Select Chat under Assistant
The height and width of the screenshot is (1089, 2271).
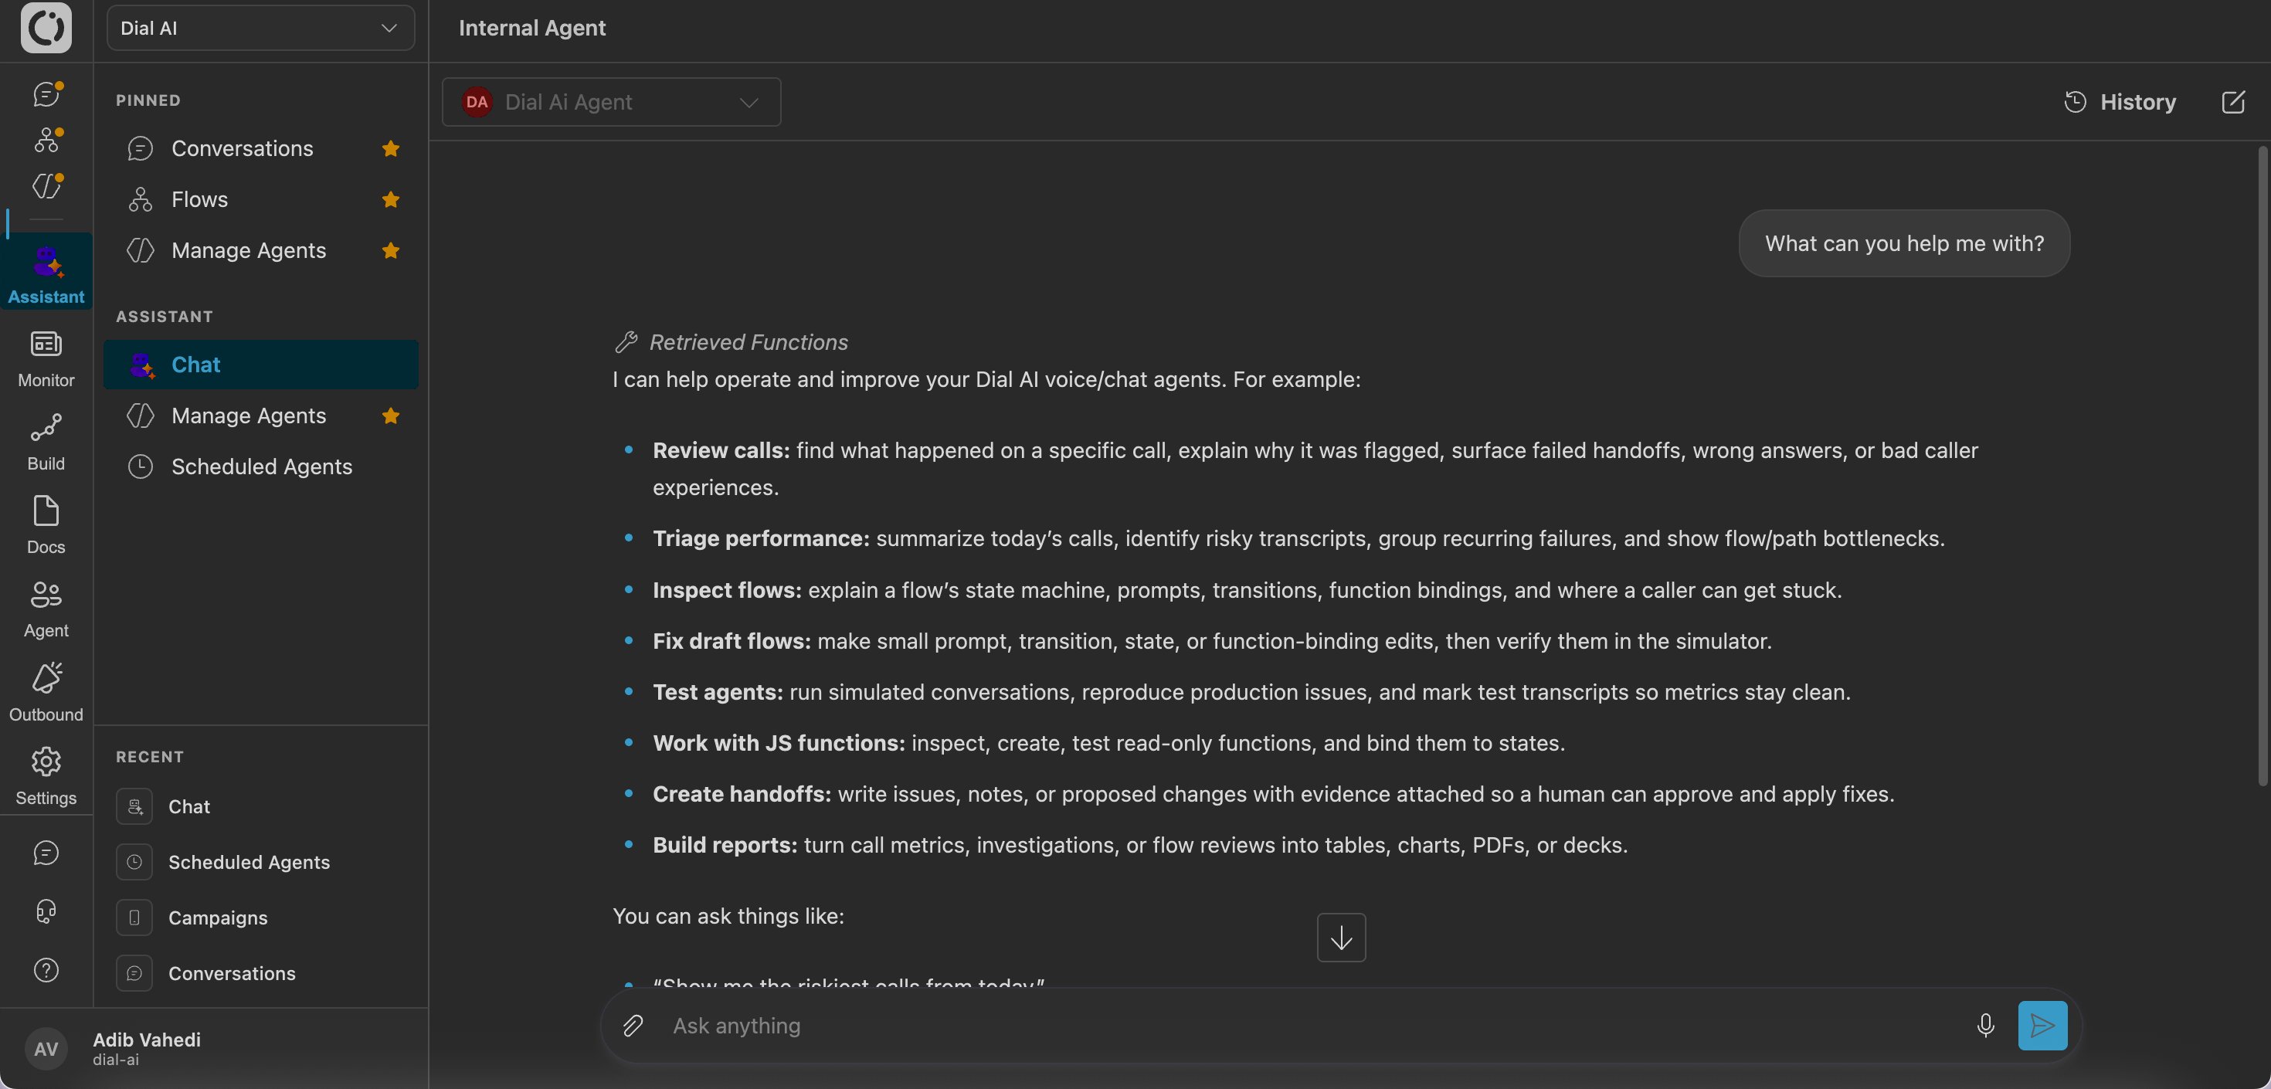coord(261,365)
